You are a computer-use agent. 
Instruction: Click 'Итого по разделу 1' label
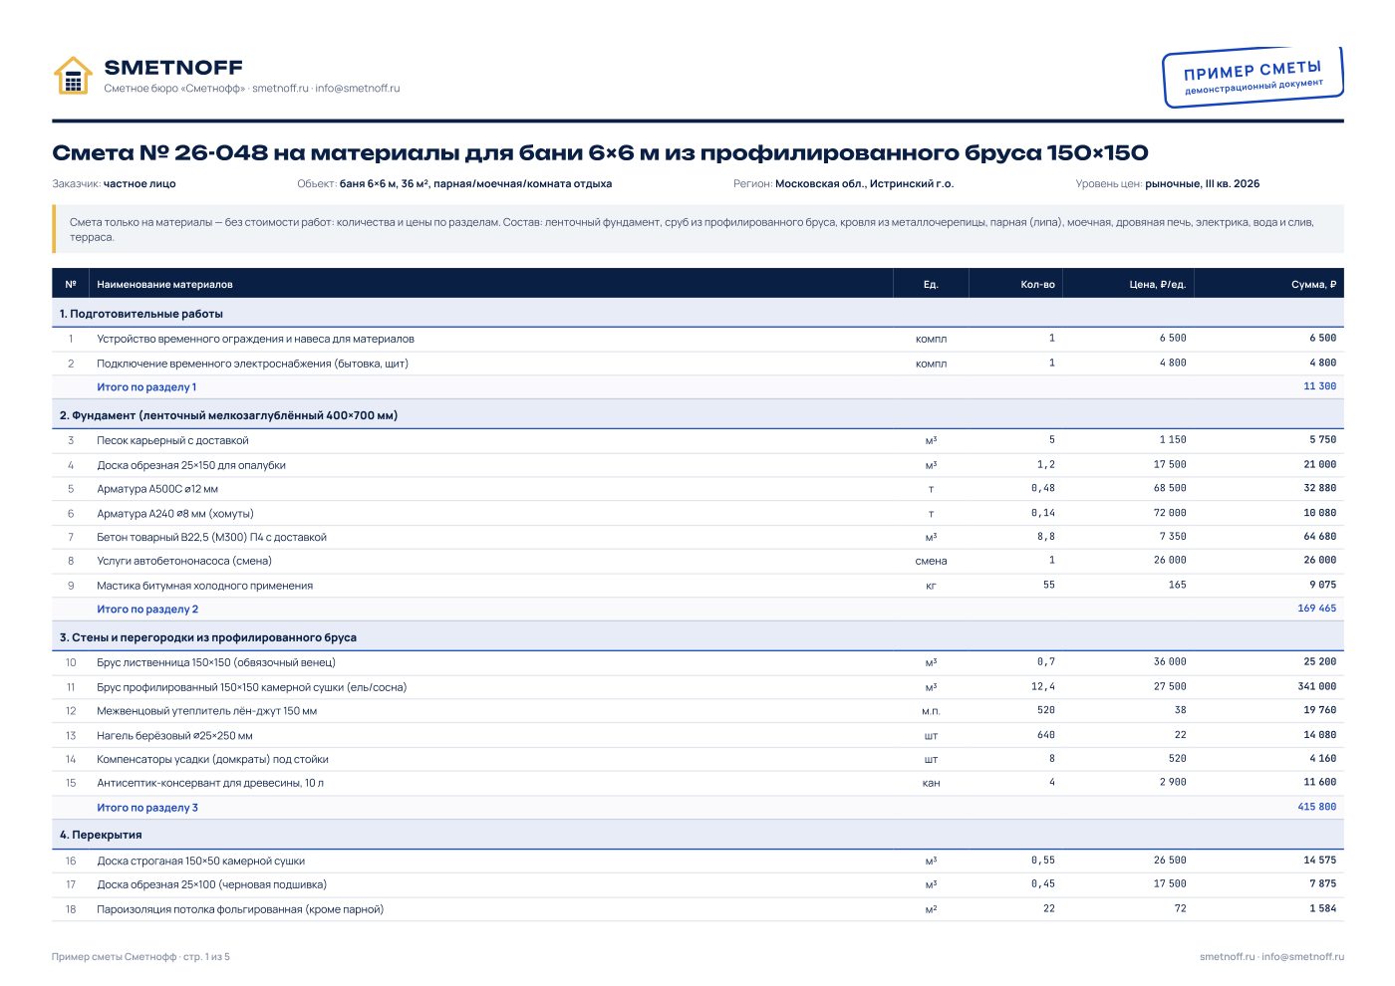click(146, 387)
